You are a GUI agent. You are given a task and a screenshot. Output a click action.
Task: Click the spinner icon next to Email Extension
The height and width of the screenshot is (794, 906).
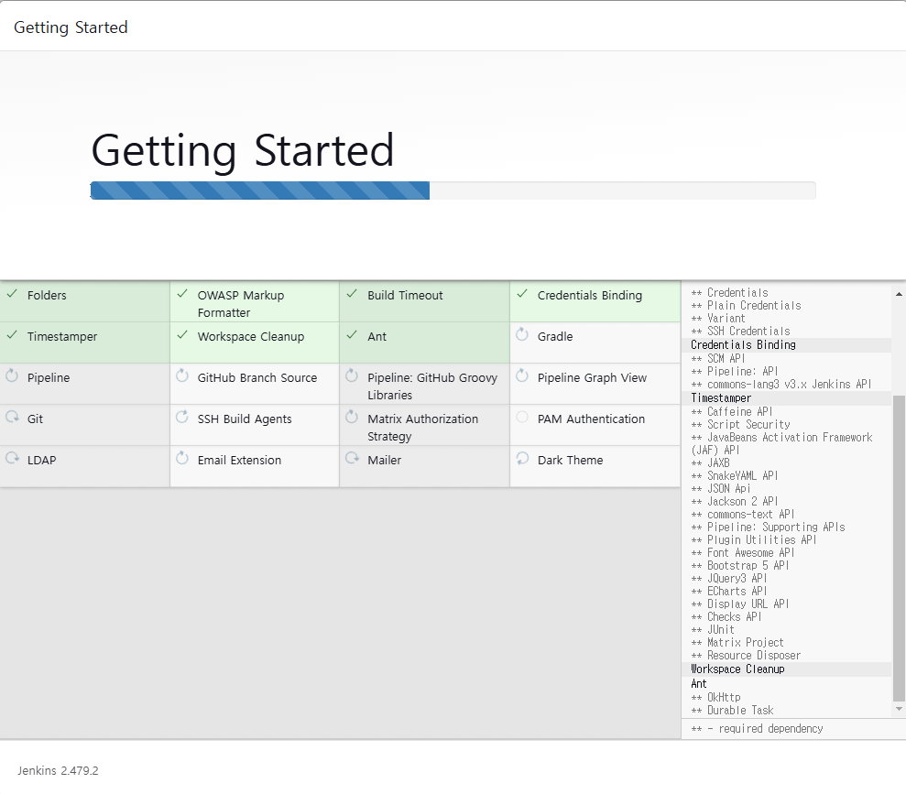click(182, 459)
